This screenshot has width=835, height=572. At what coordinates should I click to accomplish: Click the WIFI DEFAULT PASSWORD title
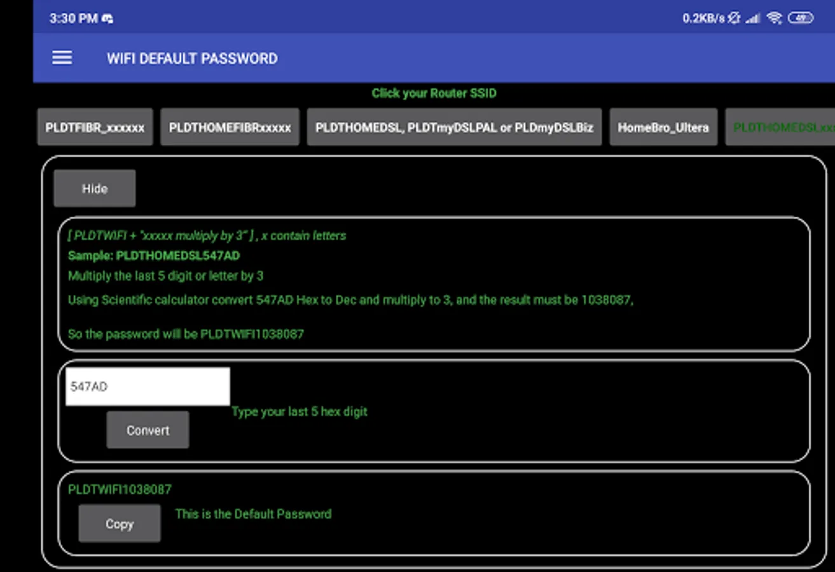click(192, 58)
